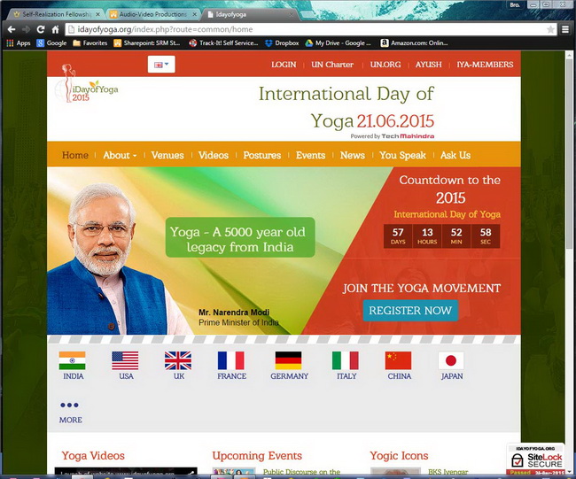Open the IYA-MEMBERS link
The image size is (576, 479).
tap(485, 65)
